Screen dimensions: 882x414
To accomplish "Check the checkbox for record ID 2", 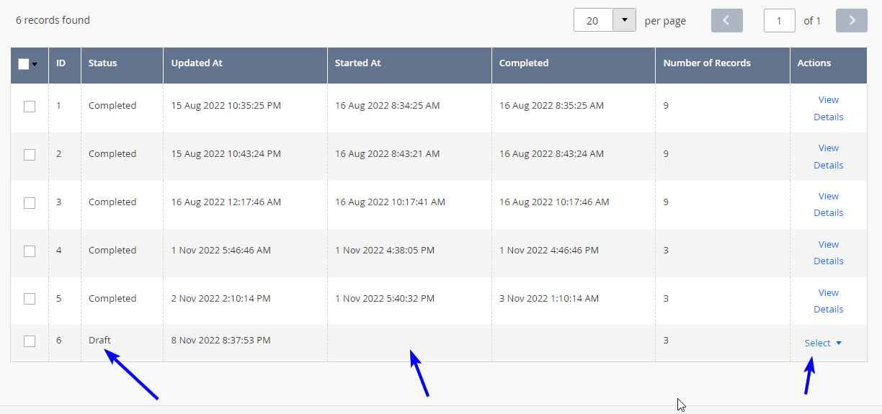I will 30,155.
